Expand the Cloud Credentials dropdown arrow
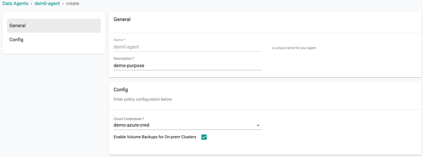The image size is (423, 157). coord(258,125)
